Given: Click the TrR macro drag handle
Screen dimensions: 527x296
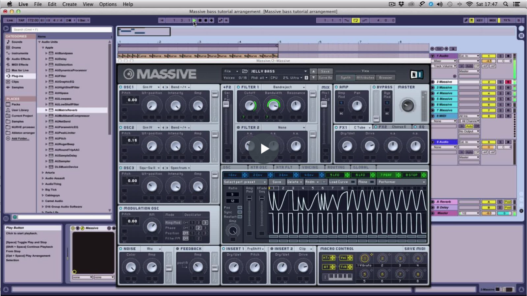Looking at the screenshot, I should [x=350, y=267].
